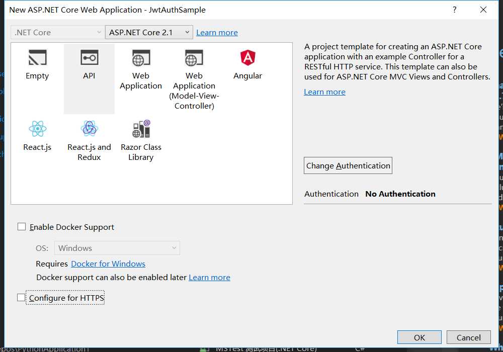The image size is (503, 352).
Task: Click the Cancel button
Action: point(469,337)
